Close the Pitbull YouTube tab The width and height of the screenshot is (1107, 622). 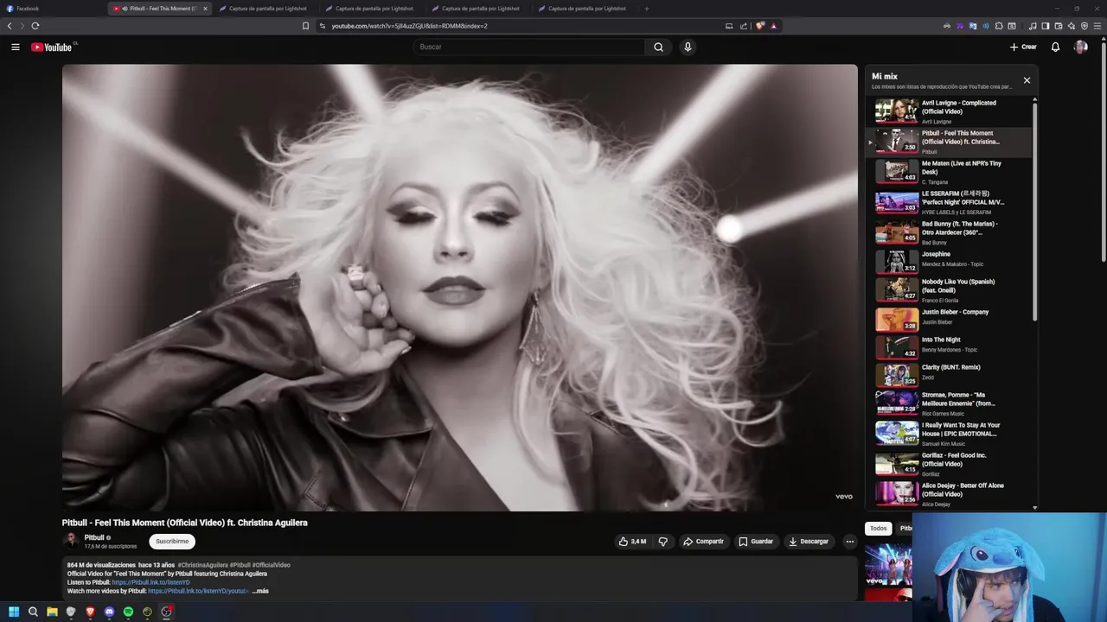[x=205, y=9]
